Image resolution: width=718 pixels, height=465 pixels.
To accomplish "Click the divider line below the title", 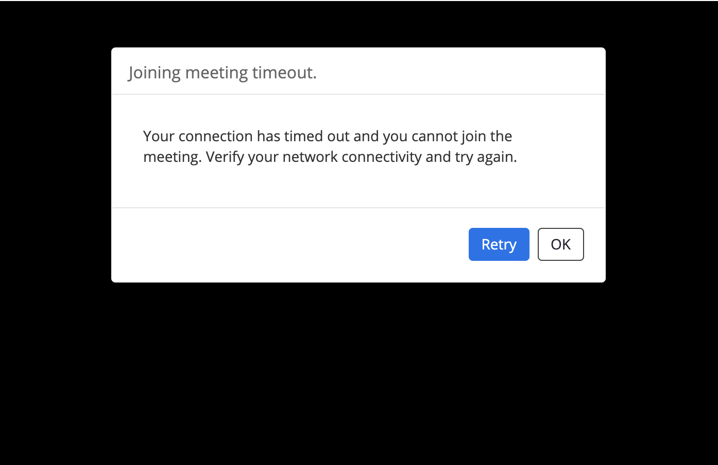I will 358,94.
